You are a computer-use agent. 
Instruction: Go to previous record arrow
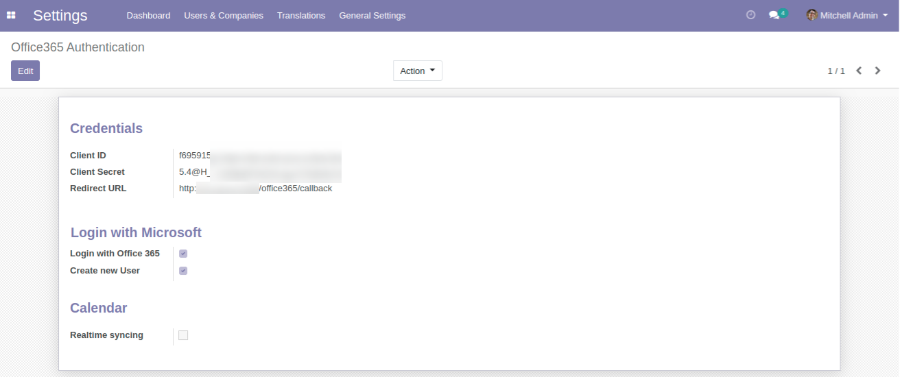coord(859,71)
